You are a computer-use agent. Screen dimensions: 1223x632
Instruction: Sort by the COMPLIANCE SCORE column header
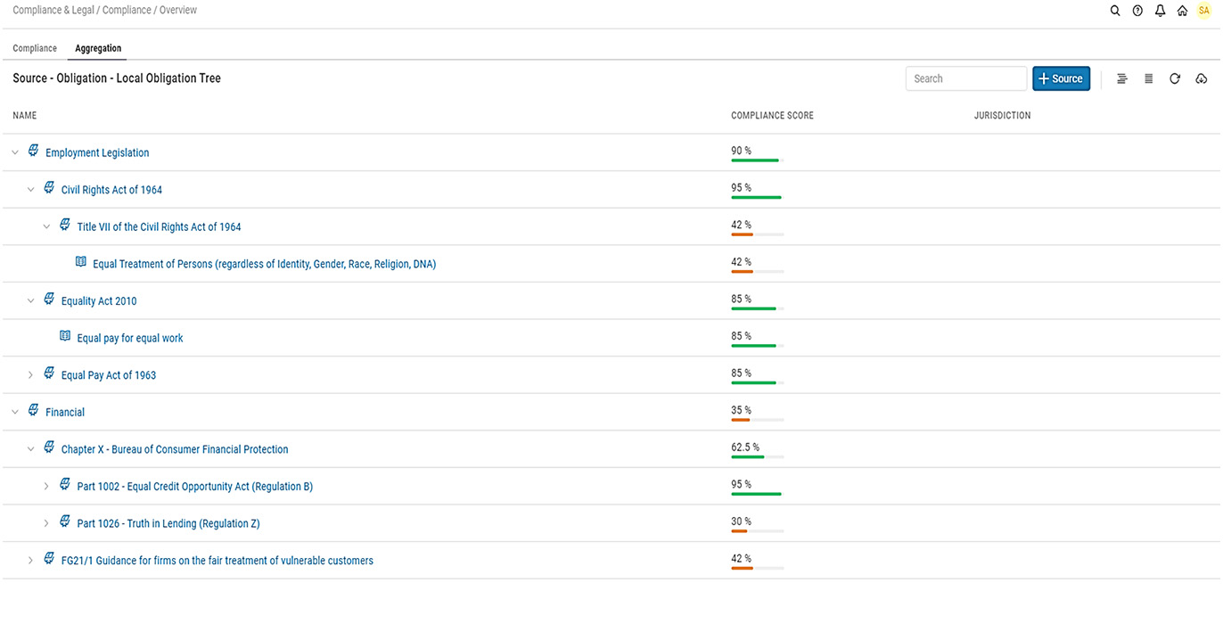[x=772, y=116]
